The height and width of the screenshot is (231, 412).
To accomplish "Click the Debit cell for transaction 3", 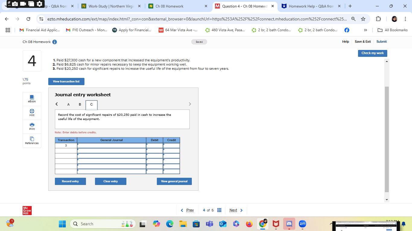I will coord(154,145).
